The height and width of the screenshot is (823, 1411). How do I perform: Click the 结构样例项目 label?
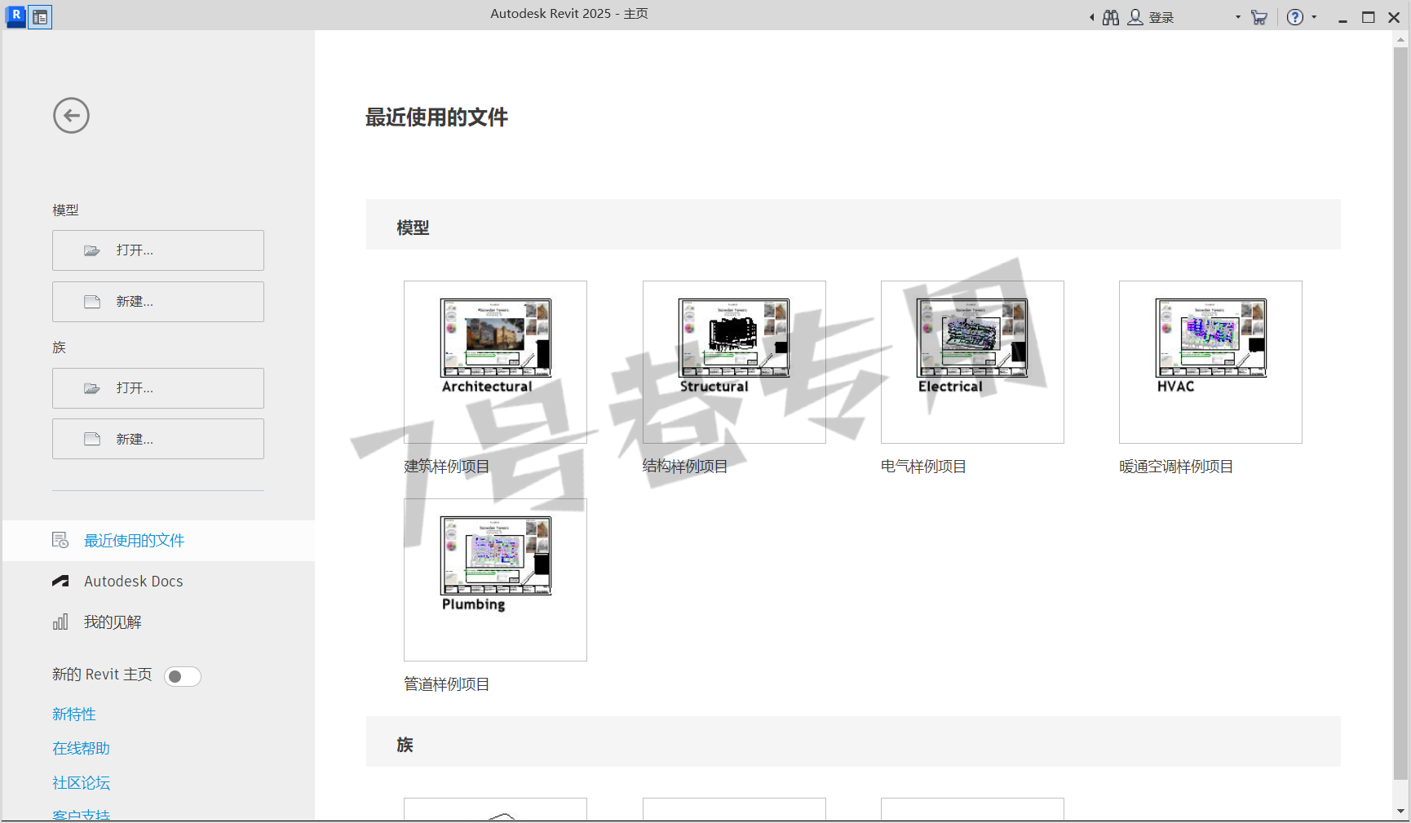pos(685,467)
